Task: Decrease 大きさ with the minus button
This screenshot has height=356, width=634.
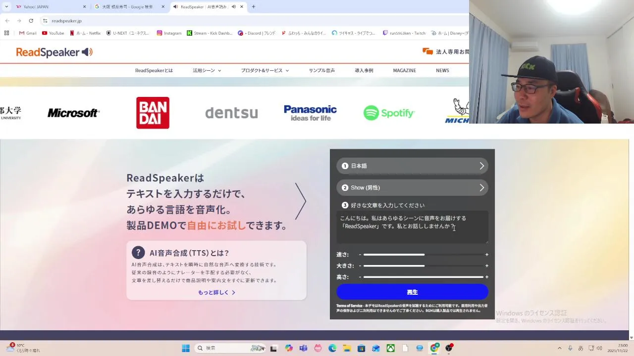Action: 360,266
